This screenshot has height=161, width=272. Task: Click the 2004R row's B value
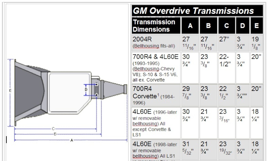pos(208,43)
